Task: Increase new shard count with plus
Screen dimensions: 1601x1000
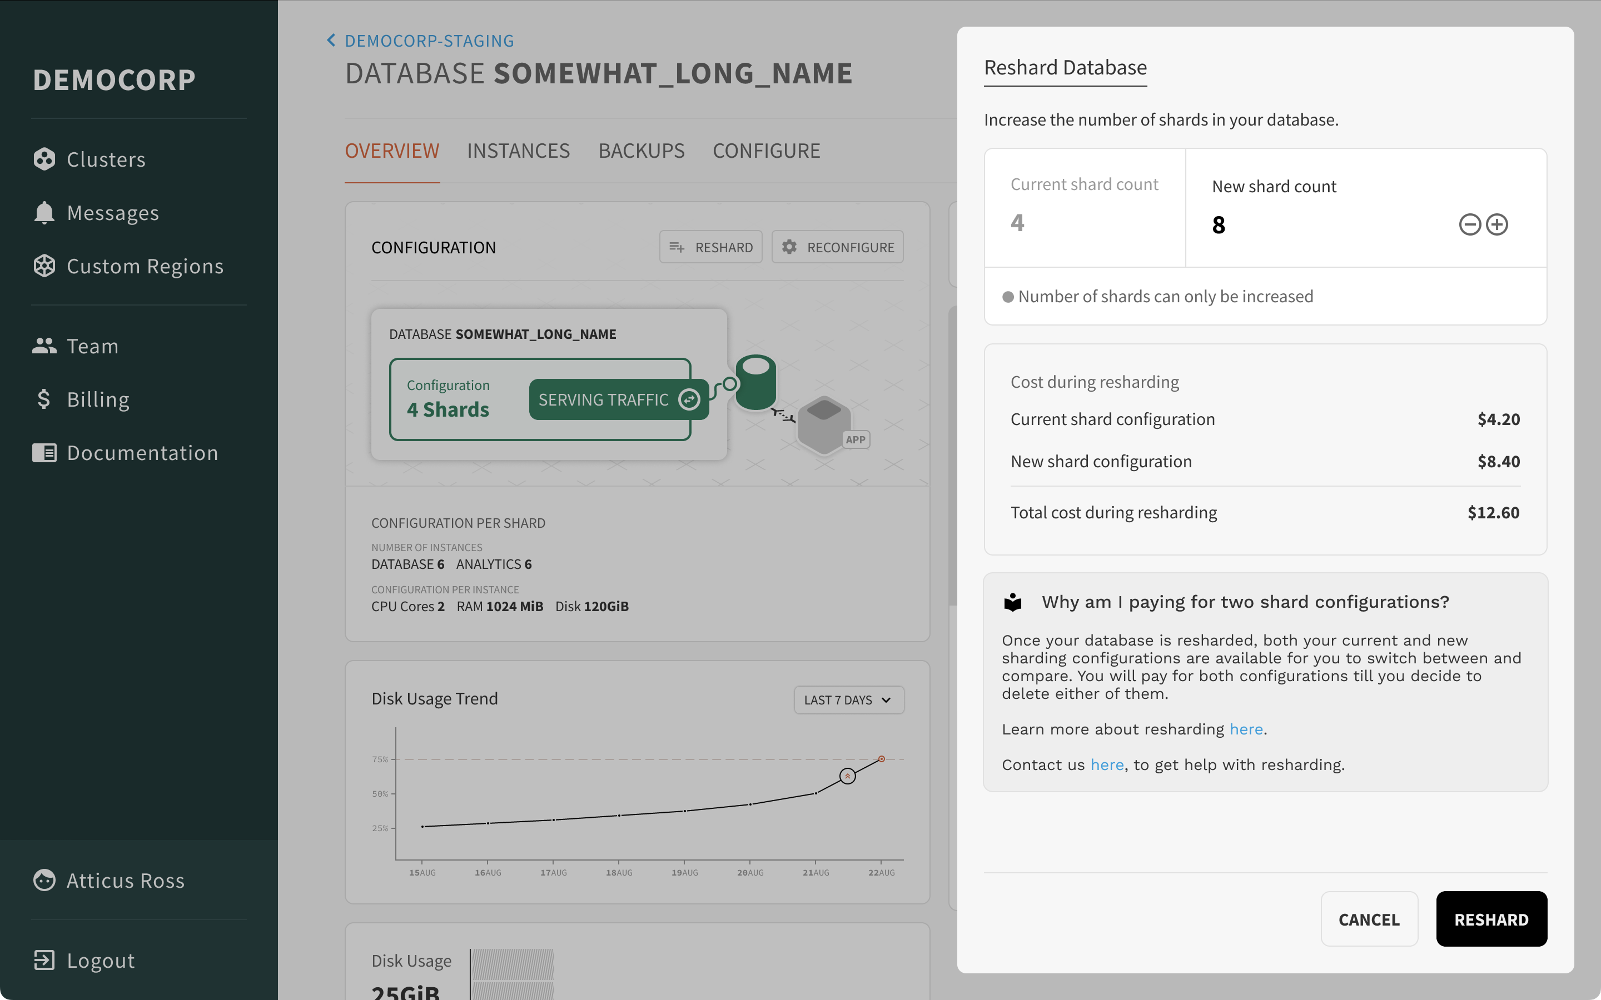Action: coord(1497,225)
